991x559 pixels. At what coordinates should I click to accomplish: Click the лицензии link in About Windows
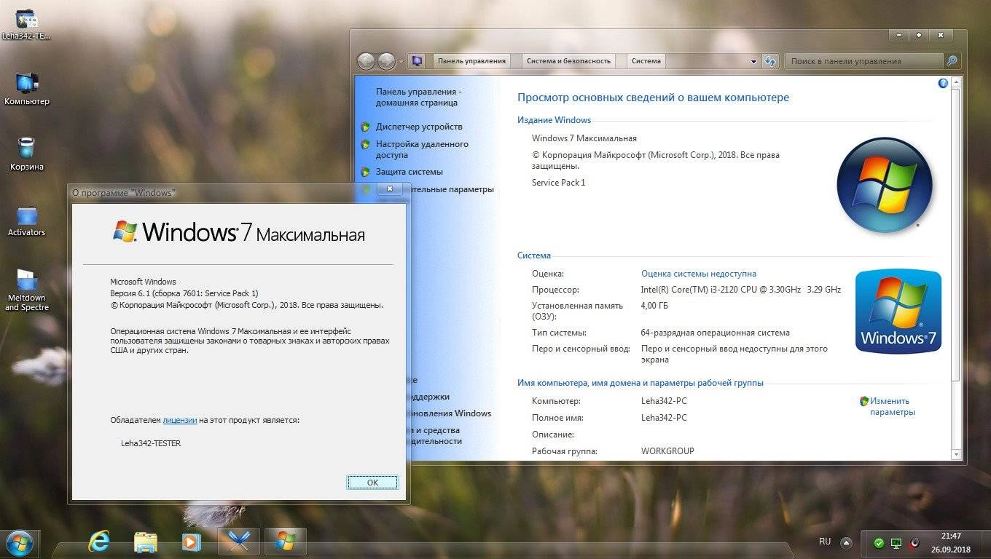pos(179,420)
